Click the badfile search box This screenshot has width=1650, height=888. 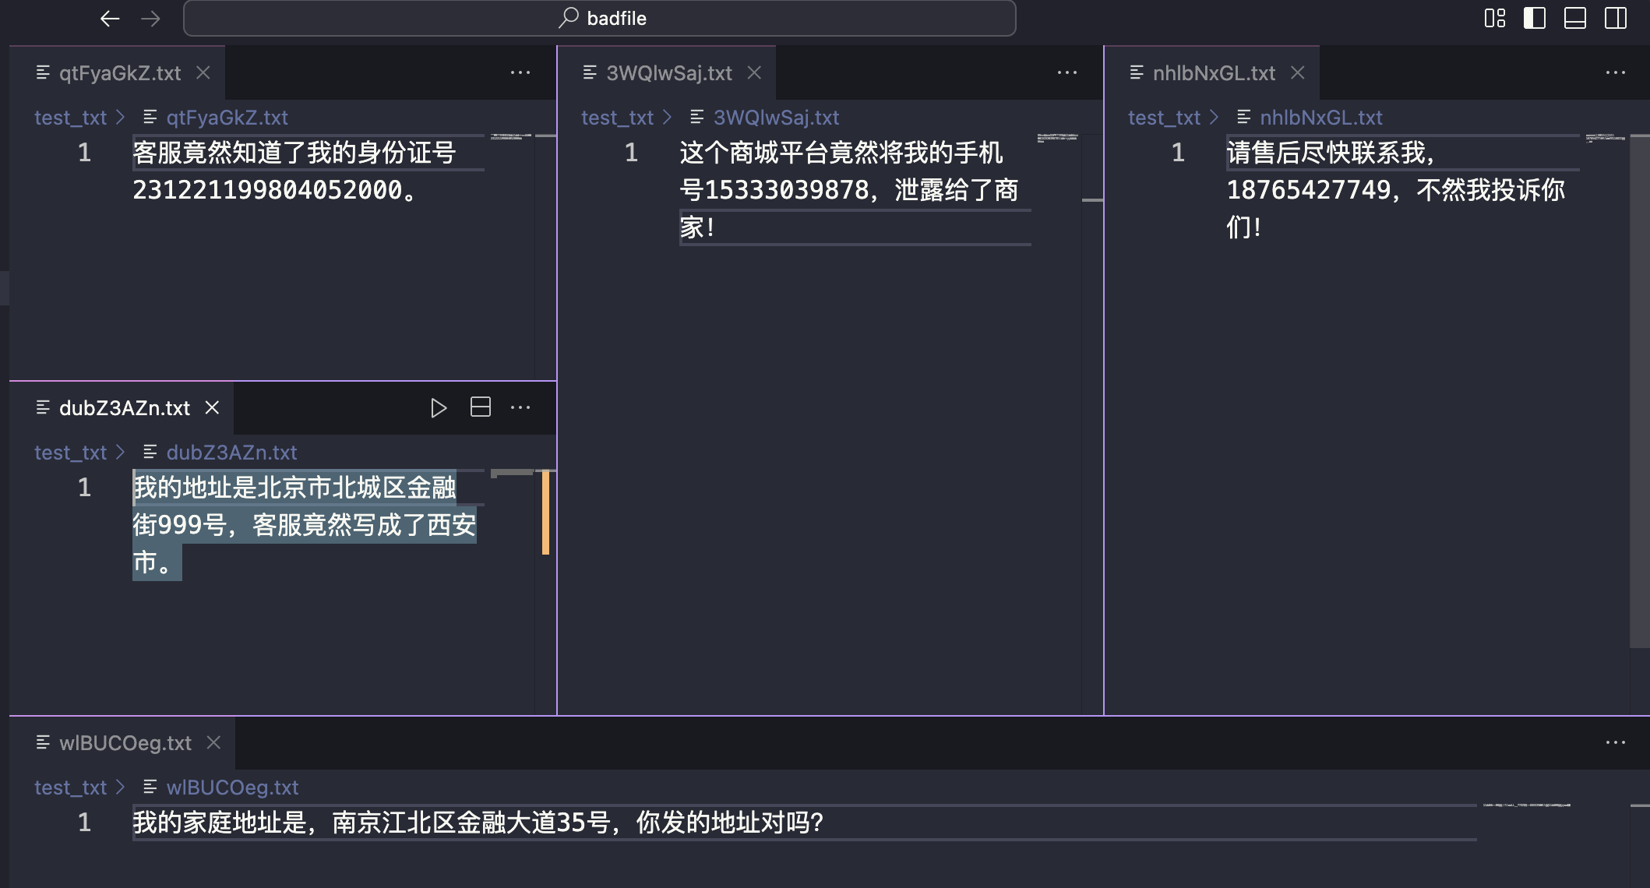[600, 18]
